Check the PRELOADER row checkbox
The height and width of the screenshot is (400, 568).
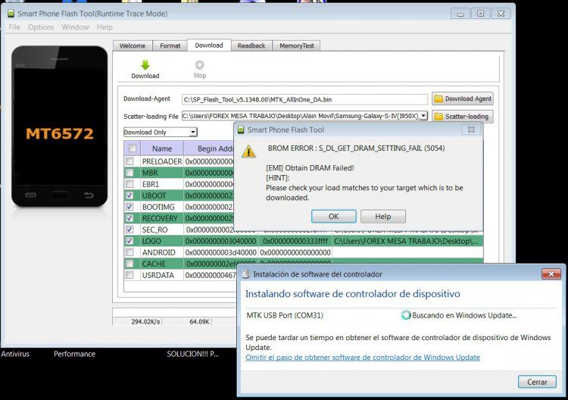(130, 161)
